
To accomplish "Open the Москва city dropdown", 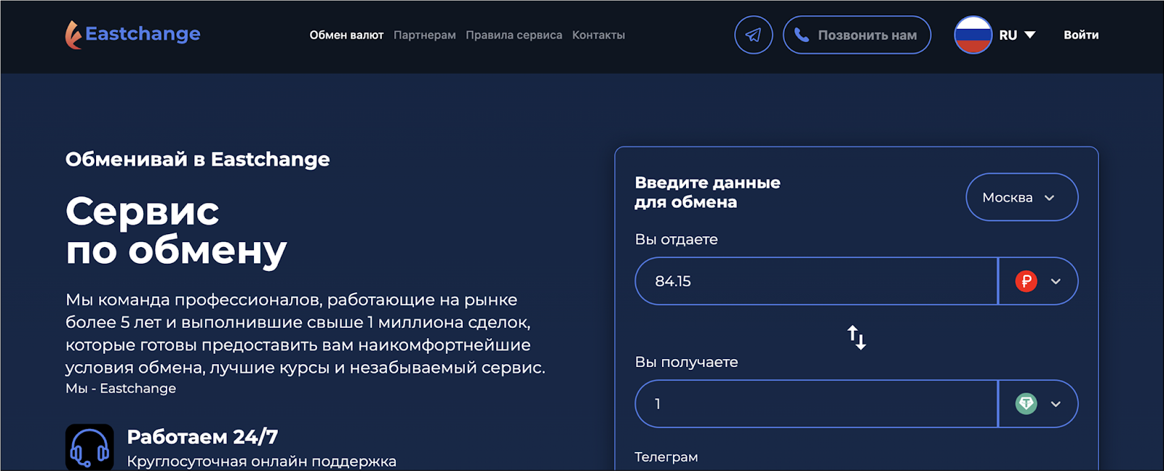I will click(1022, 197).
